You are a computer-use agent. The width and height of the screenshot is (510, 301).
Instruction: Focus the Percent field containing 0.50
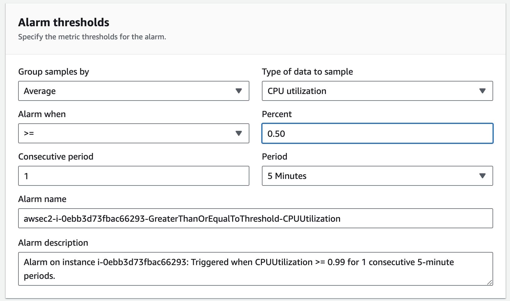tap(377, 134)
